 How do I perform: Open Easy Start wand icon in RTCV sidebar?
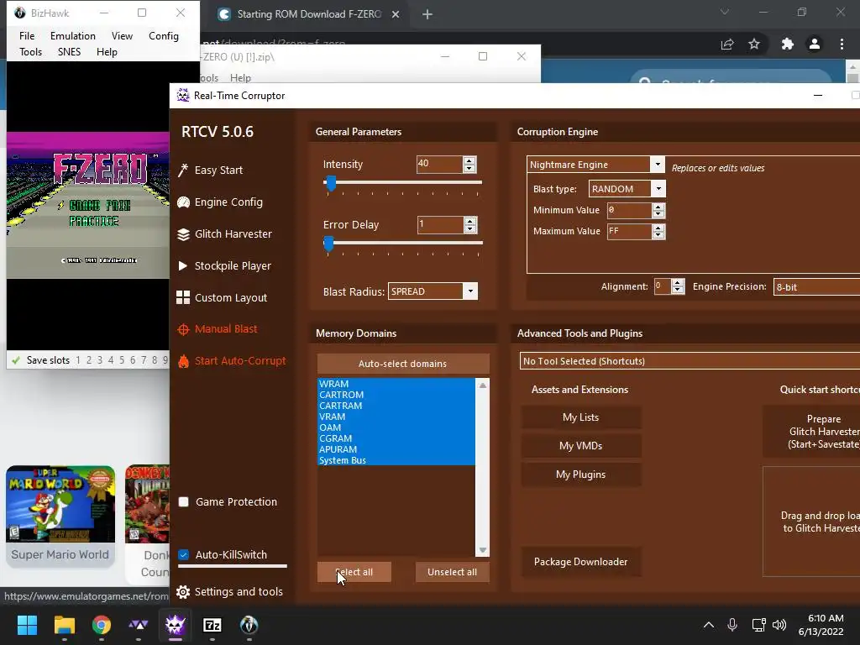[x=183, y=170]
